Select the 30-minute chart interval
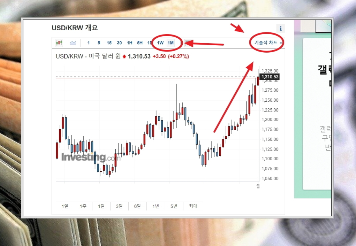 (119, 43)
